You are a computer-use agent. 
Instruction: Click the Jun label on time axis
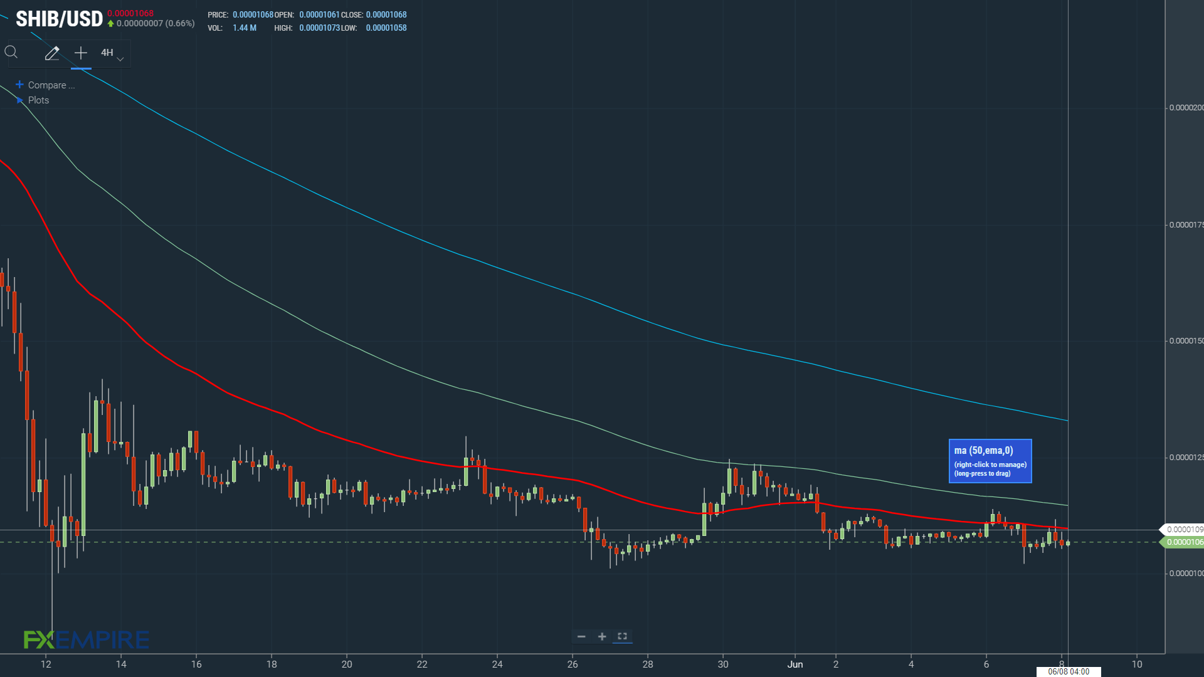[795, 664]
